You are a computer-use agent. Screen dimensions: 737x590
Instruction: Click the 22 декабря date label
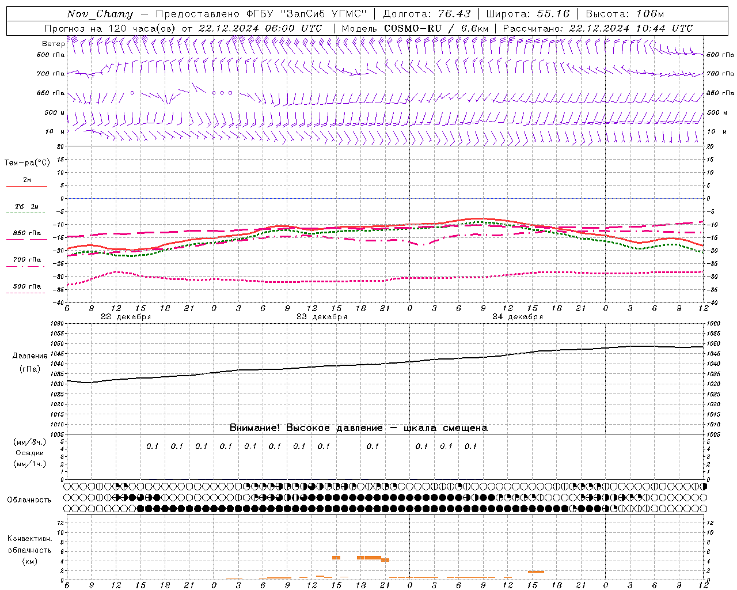(x=126, y=317)
